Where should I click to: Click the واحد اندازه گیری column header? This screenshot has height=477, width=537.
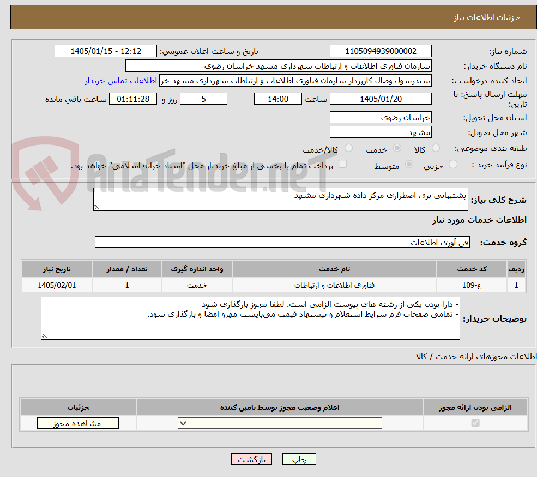[197, 269]
